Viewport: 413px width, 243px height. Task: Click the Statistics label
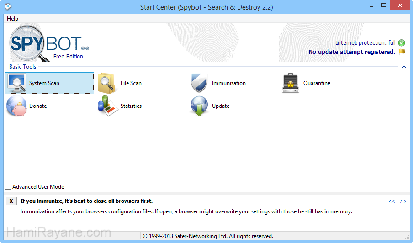point(131,106)
